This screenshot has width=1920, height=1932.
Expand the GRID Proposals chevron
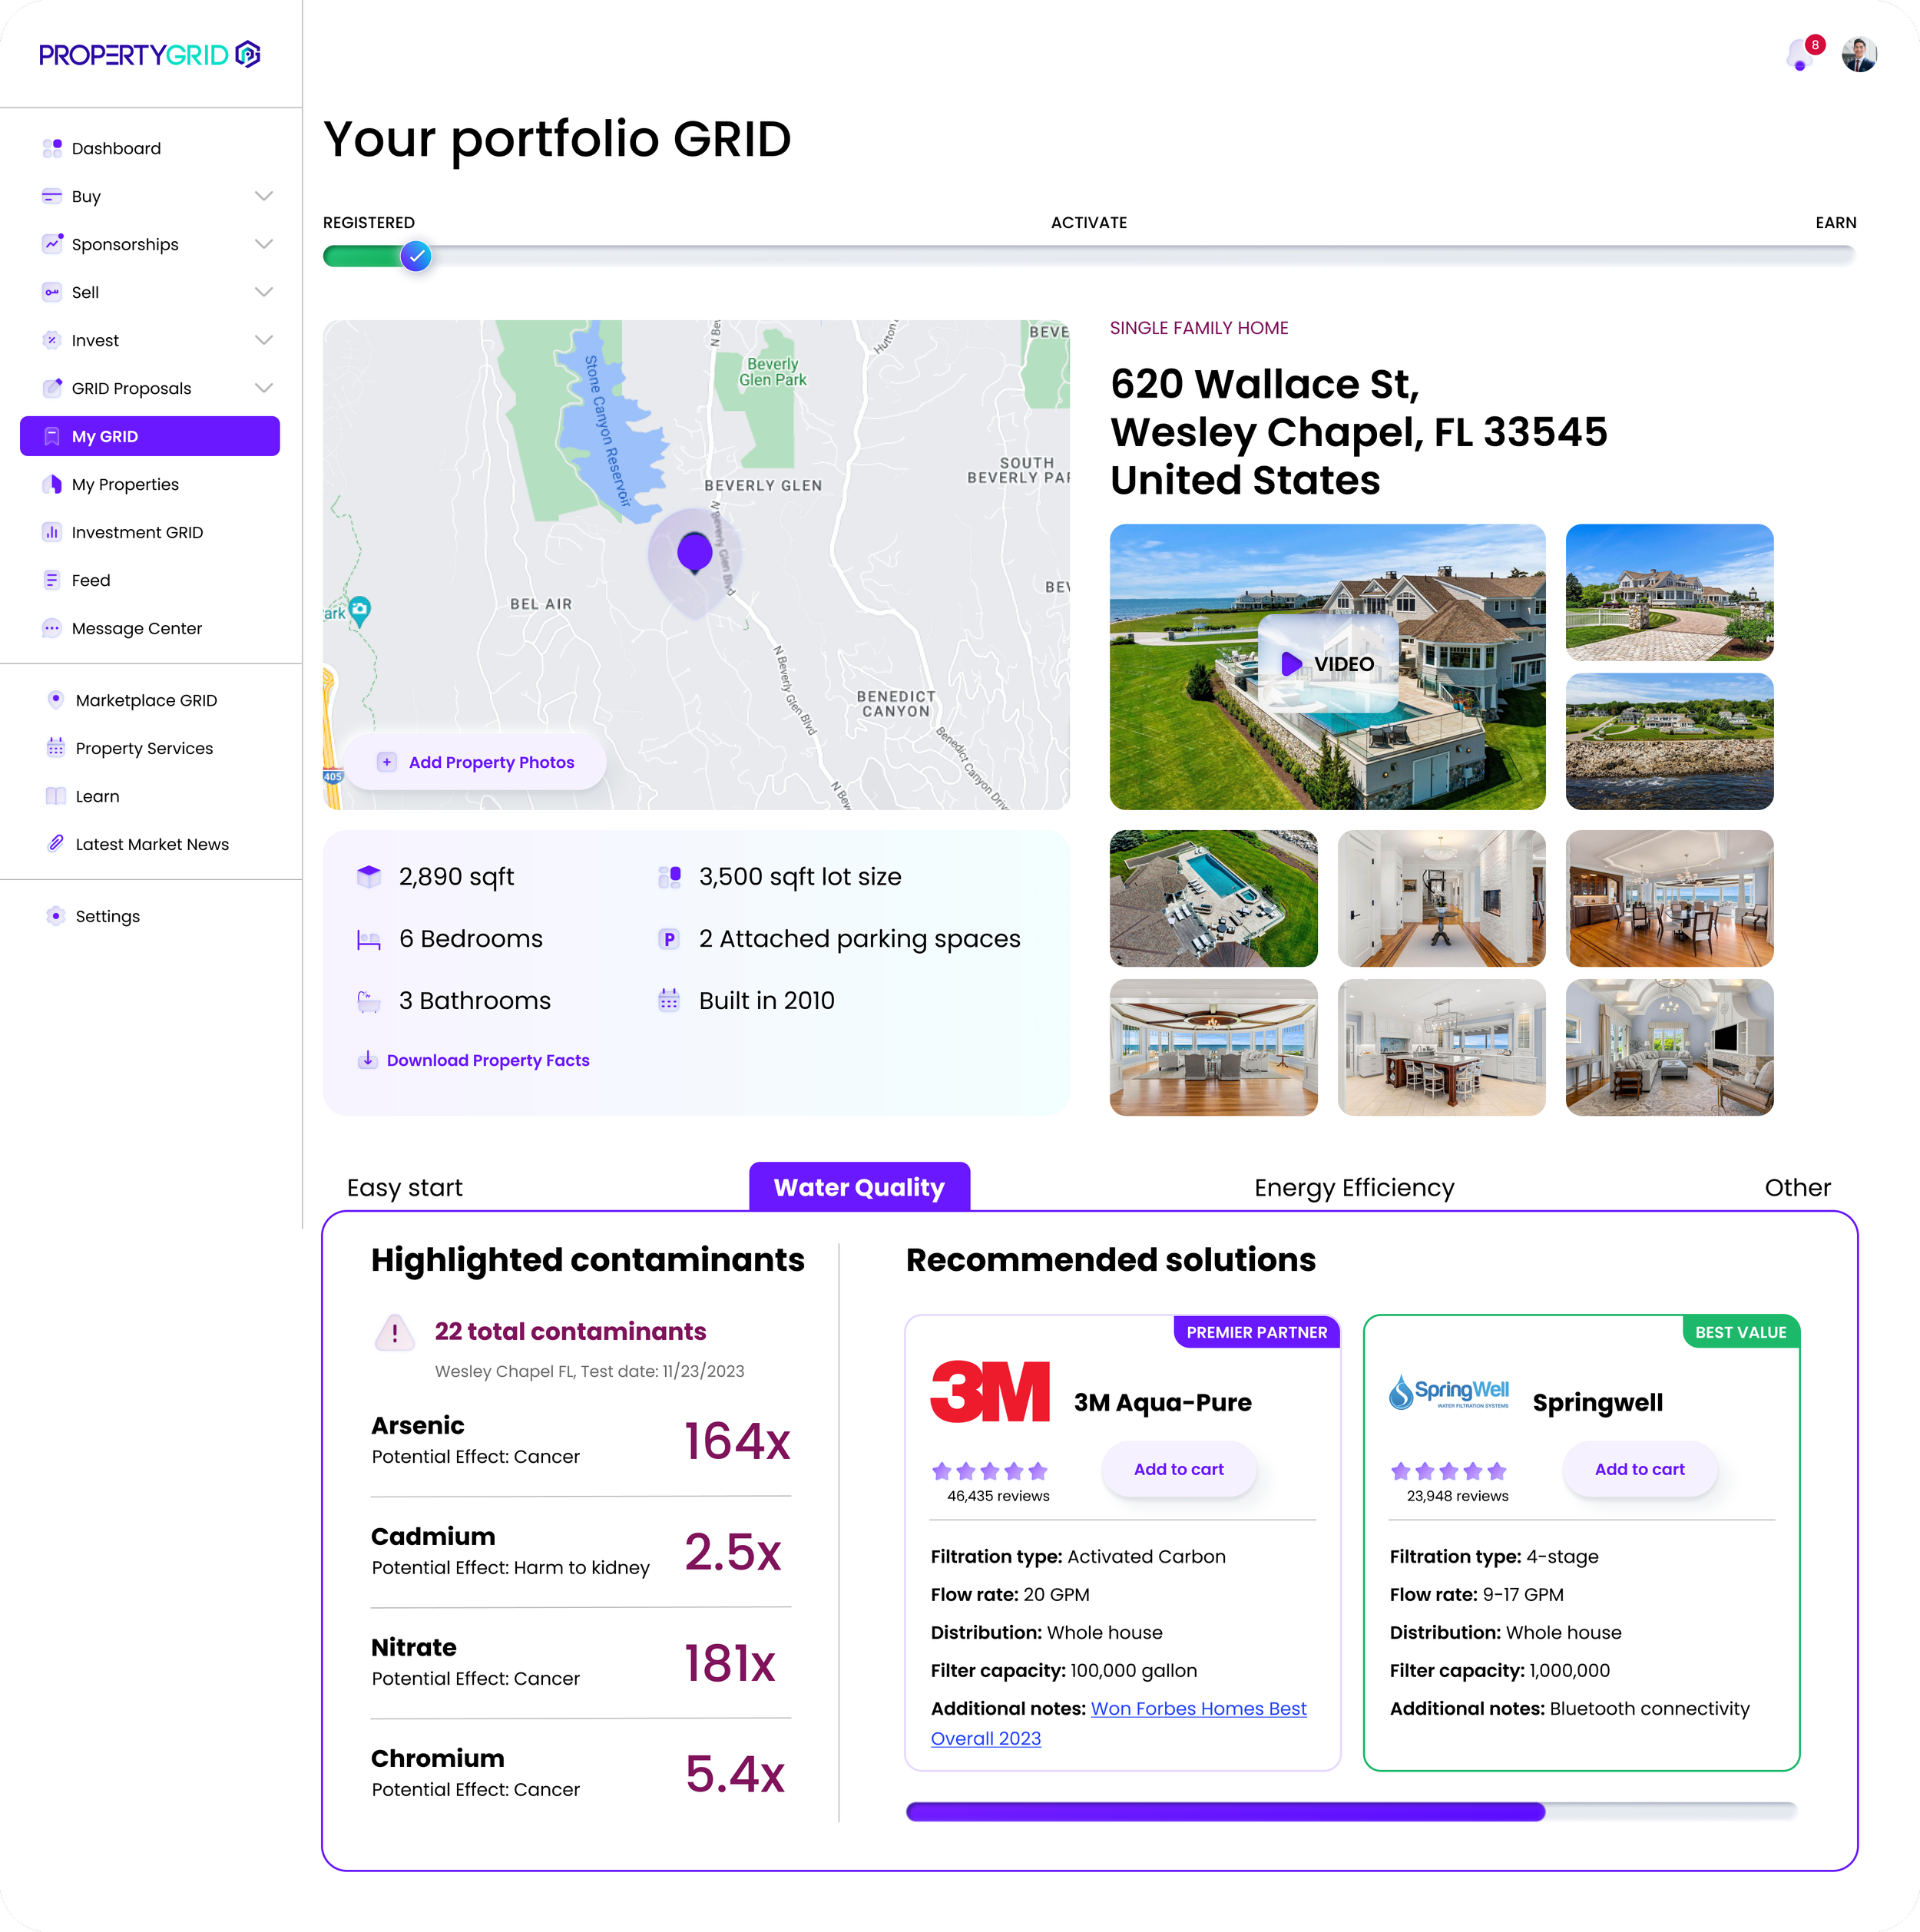(x=264, y=388)
